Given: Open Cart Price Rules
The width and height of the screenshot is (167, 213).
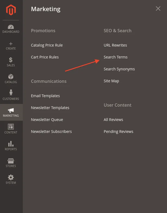Looking at the screenshot, I should tap(45, 57).
